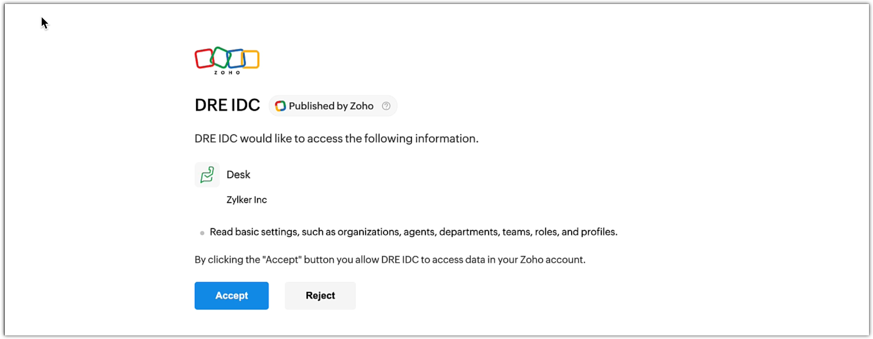This screenshot has width=873, height=339.
Task: Click the red square in Zoho logo
Action: 203,59
